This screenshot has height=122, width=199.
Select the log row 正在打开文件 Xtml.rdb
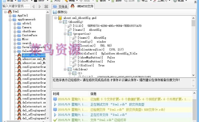pos(122,115)
